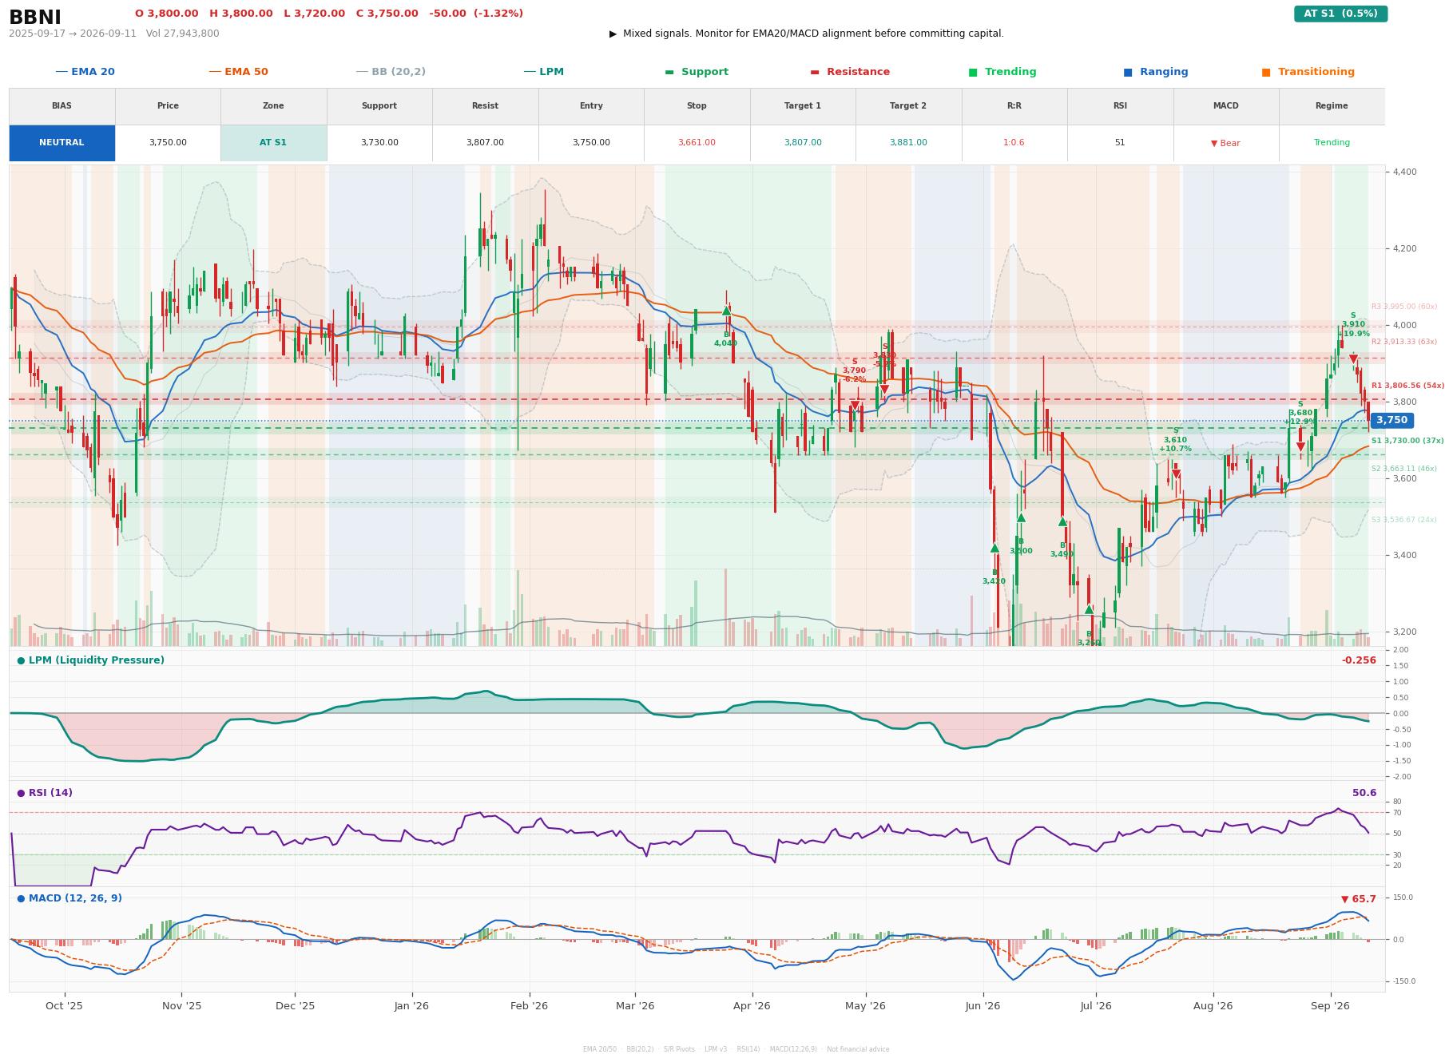Click the Stop column header
Screen dimensions: 1453x1062
pos(697,106)
